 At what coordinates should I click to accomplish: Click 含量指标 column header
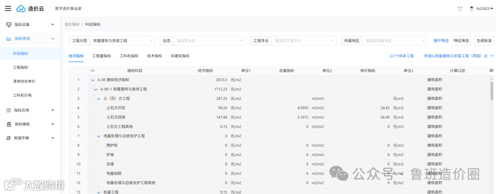point(286,71)
